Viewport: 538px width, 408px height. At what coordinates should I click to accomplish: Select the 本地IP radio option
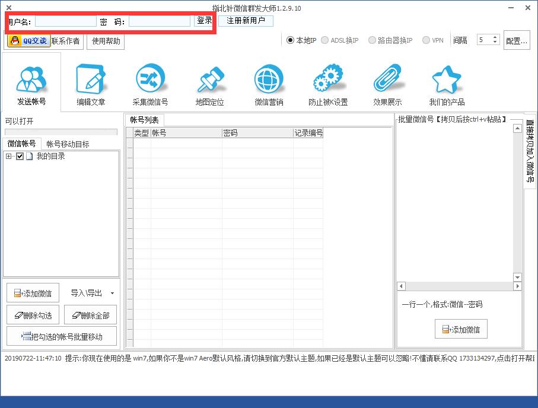click(290, 40)
